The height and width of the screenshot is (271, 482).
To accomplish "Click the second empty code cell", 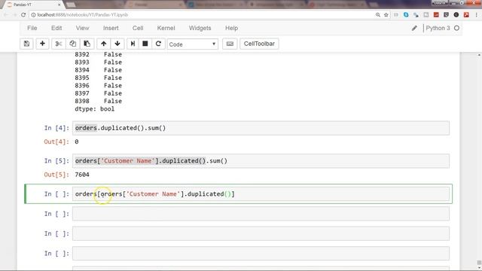I will pos(261,233).
